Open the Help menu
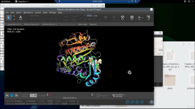Image resolution: width=195 pixels, height=109 pixels. click(x=60, y=13)
